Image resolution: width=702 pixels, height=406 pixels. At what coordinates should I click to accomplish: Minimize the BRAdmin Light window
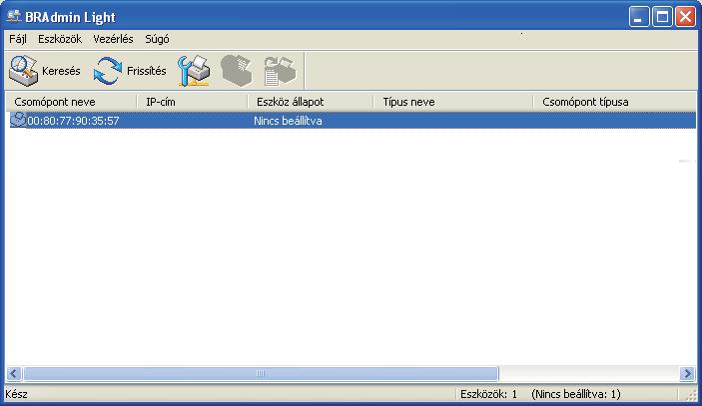639,17
